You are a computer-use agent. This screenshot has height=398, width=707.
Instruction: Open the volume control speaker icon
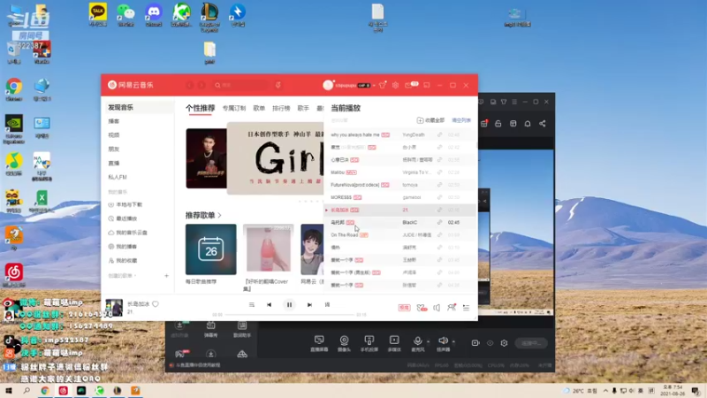coord(437,308)
